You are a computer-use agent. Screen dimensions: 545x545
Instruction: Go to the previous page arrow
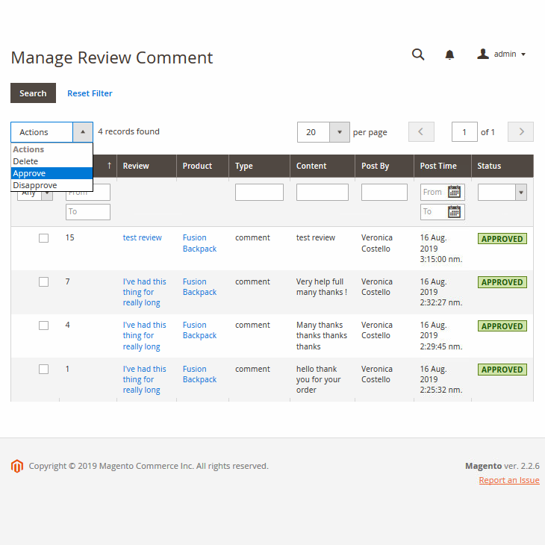pos(421,132)
